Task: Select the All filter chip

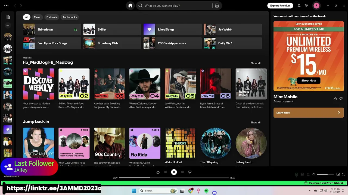Action: [27, 17]
